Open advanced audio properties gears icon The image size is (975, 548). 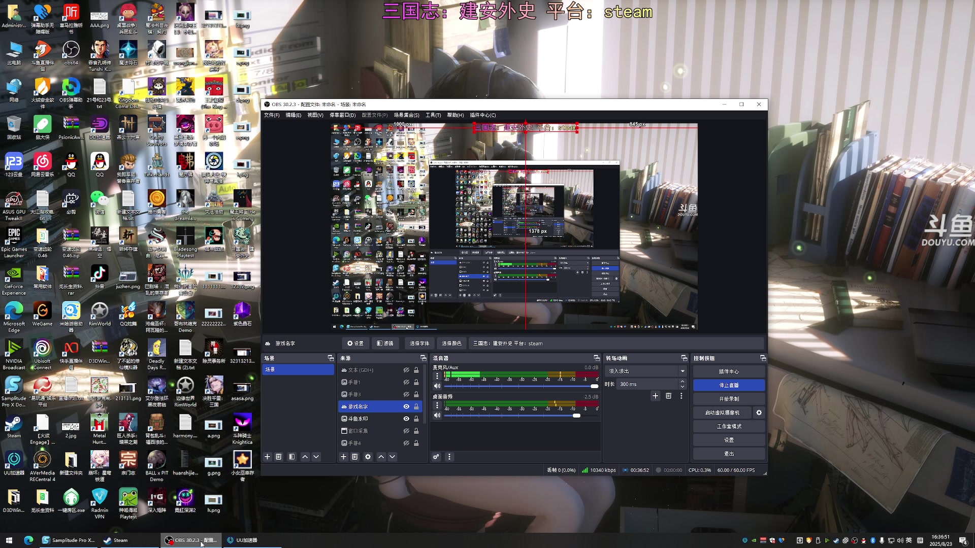click(436, 457)
